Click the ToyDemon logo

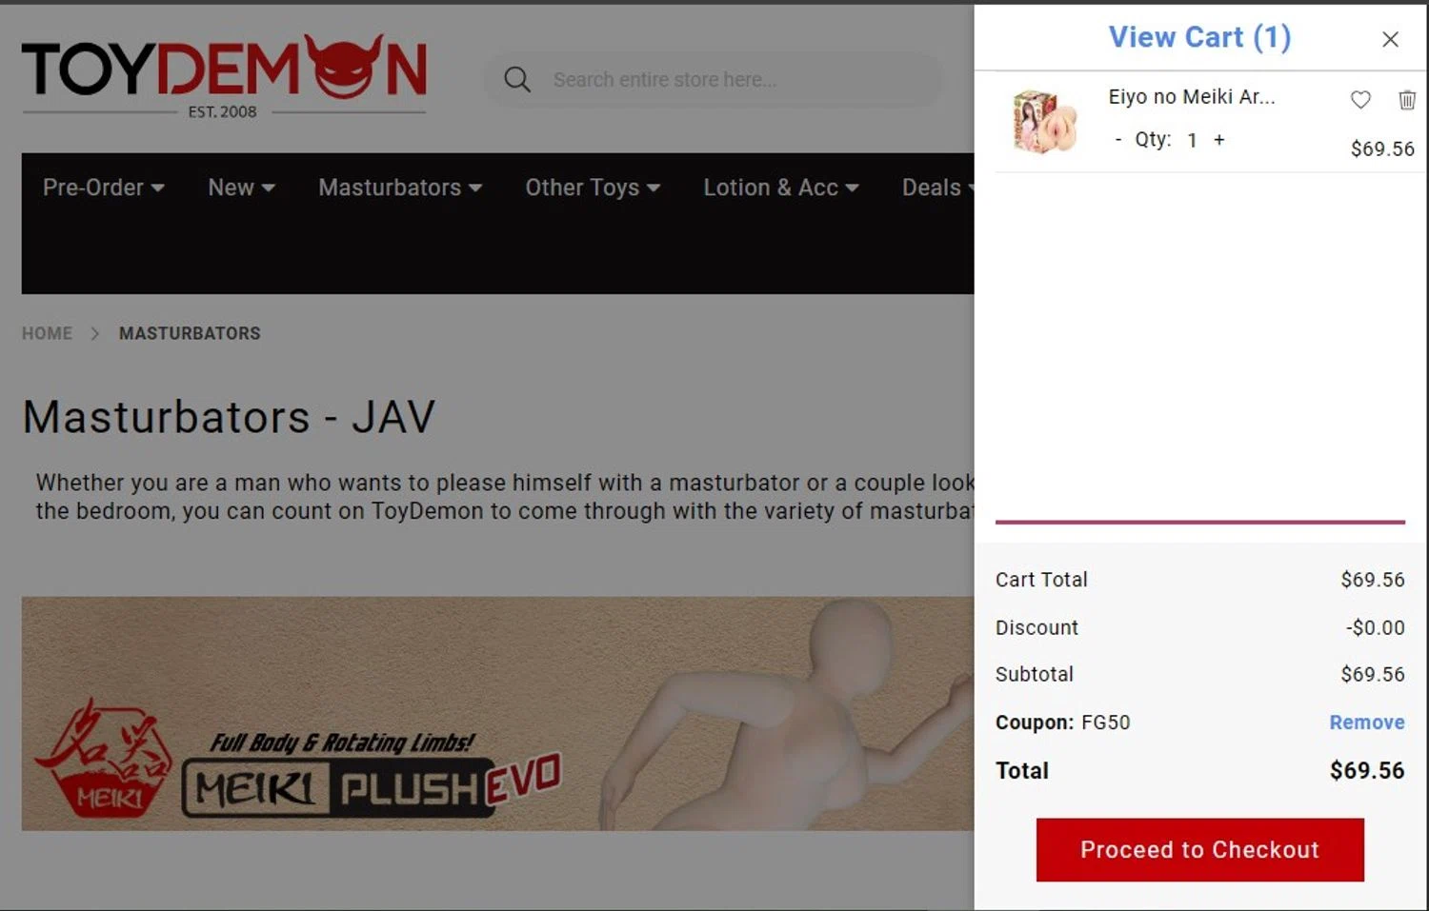[x=224, y=75]
